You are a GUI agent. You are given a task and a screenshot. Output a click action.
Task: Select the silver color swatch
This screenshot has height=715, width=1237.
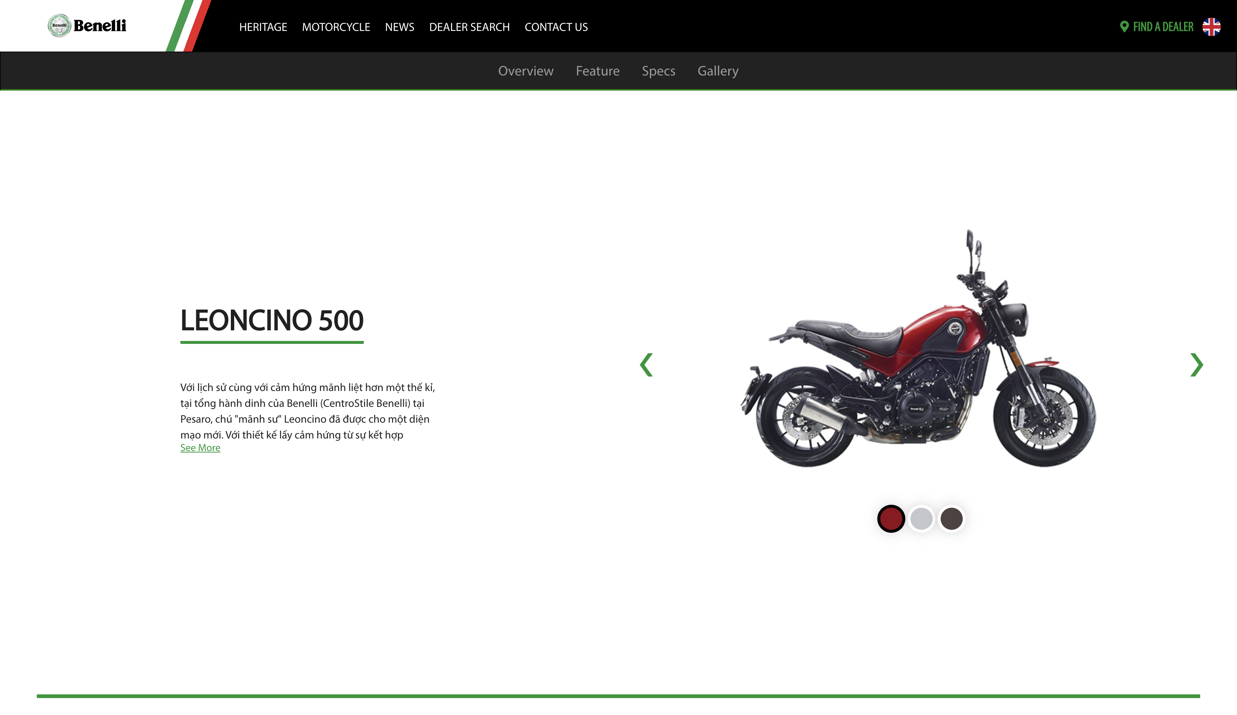921,518
